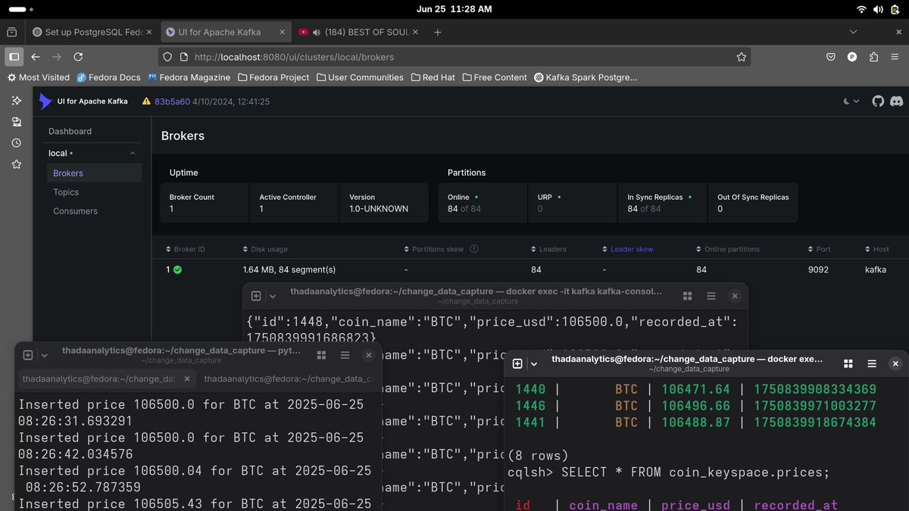Toggle the browser sidebar button

coord(14,57)
